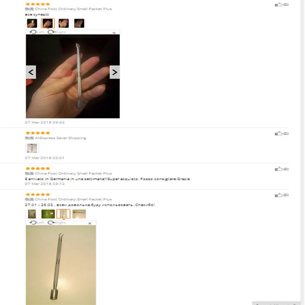Rotate hand photo right
The width and height of the screenshot is (305, 305).
pos(57,32)
